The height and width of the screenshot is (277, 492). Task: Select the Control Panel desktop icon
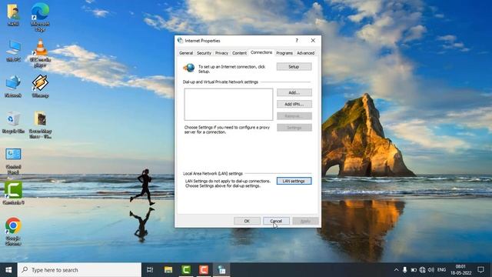[x=13, y=161]
